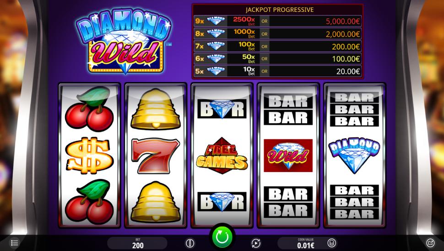Select the 5x diamond 20.00€ jackpot row
444x251 pixels.
277,71
